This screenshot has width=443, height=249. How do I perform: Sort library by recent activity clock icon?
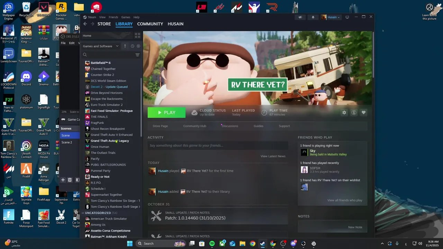tap(132, 46)
